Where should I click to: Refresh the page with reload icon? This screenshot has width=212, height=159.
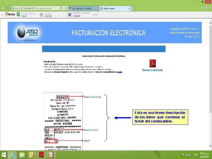pyautogui.click(x=66, y=8)
